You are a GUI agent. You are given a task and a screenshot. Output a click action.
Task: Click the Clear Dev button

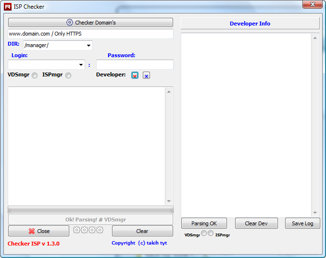tap(256, 223)
